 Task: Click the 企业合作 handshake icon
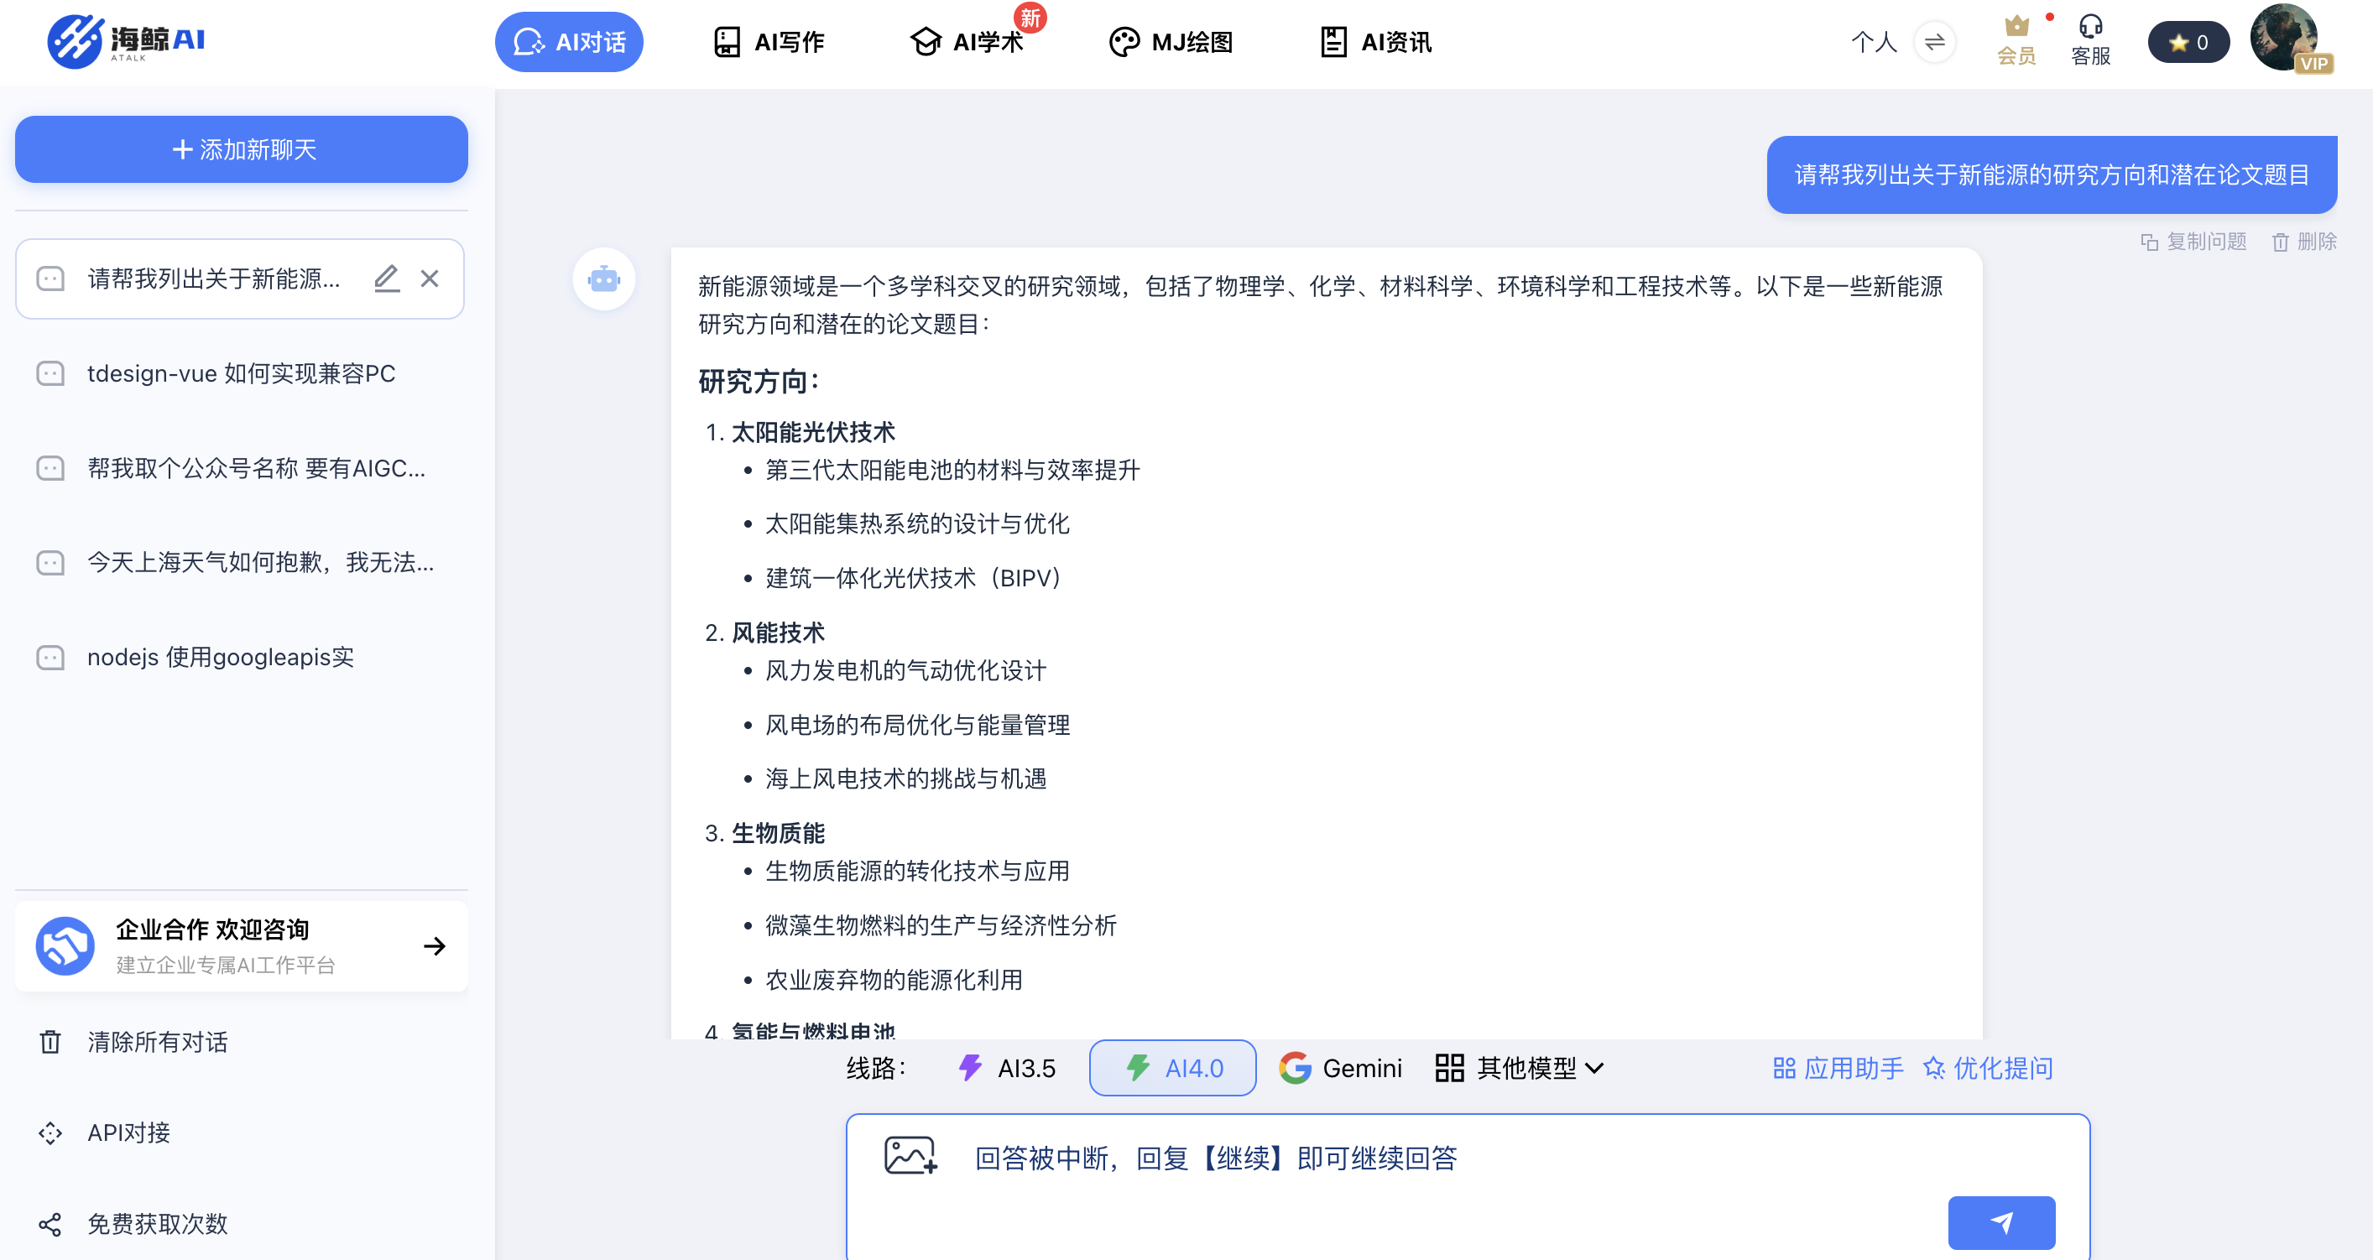click(x=65, y=945)
